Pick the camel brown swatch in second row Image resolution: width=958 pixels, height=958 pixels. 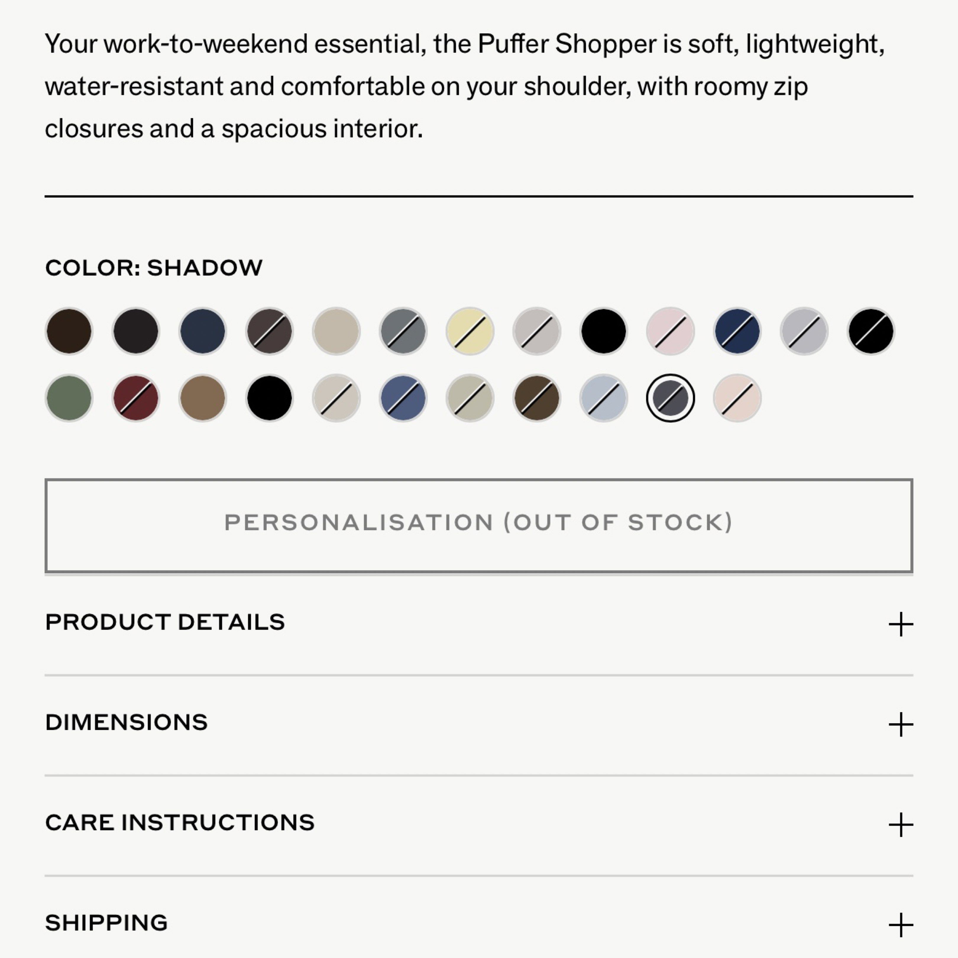202,398
